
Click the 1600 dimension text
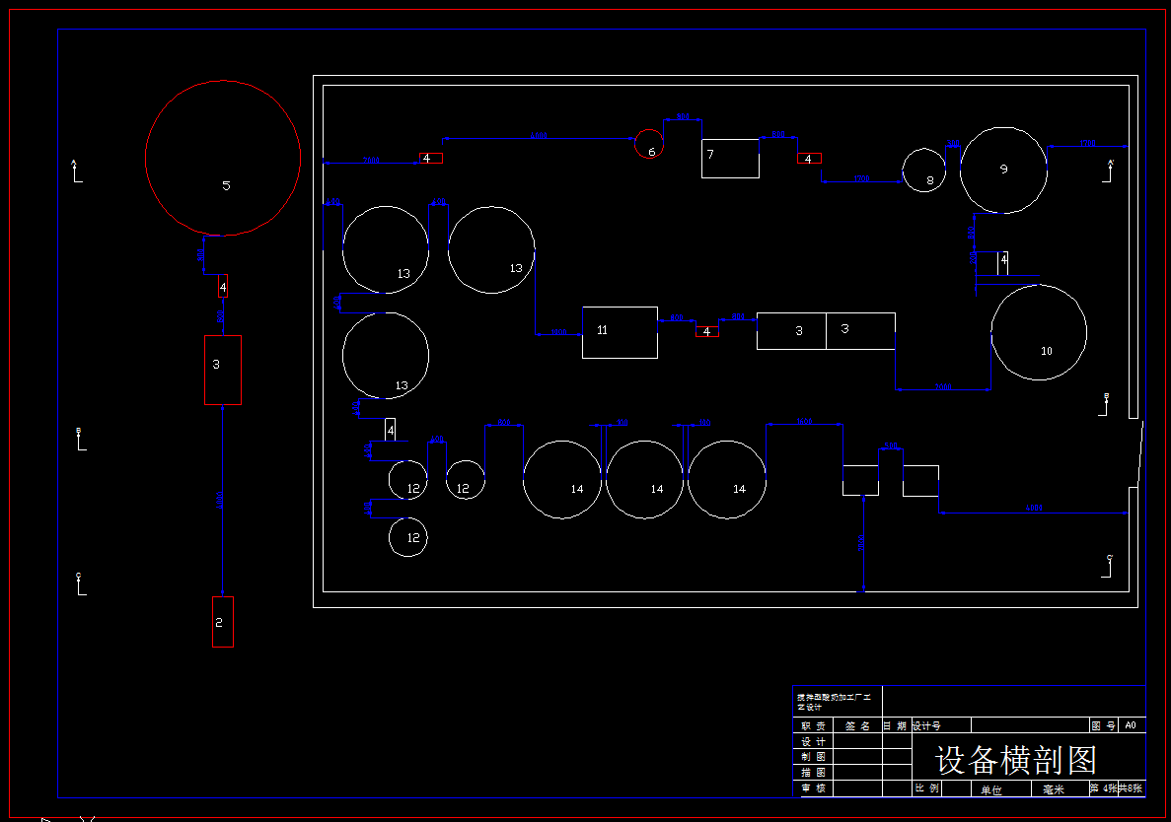tap(804, 422)
